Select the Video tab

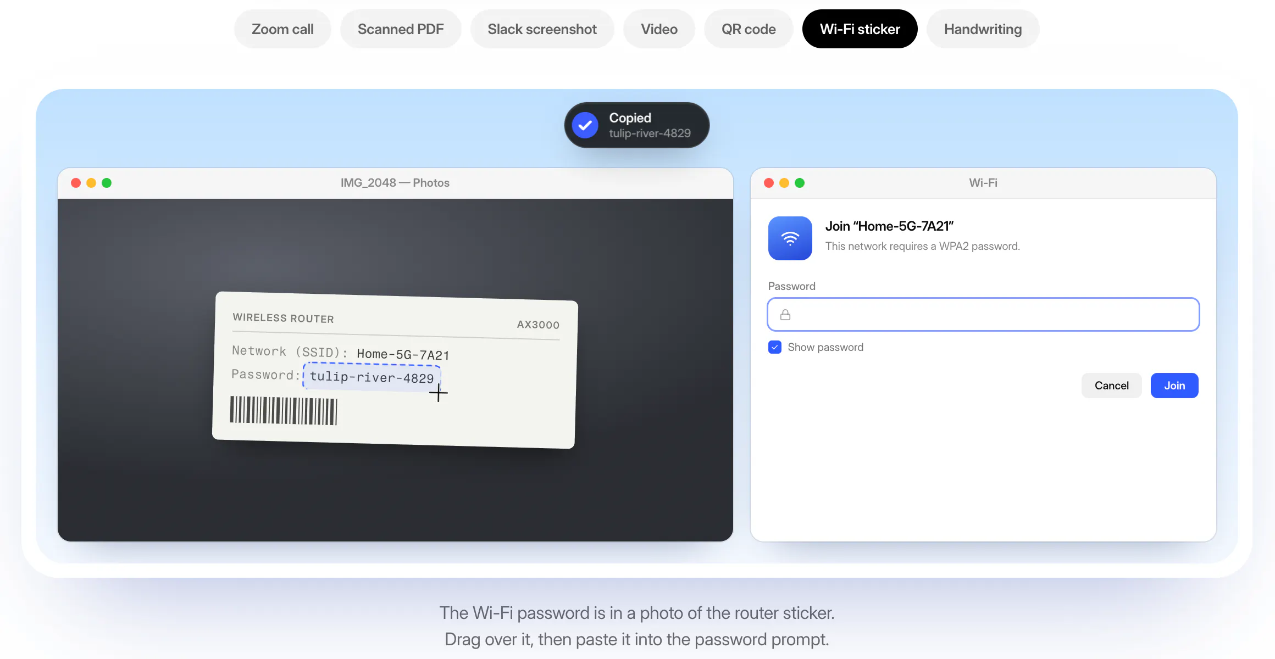coord(659,29)
